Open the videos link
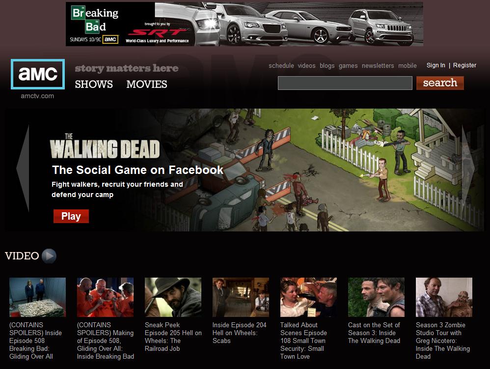The width and height of the screenshot is (490, 369). pos(306,66)
